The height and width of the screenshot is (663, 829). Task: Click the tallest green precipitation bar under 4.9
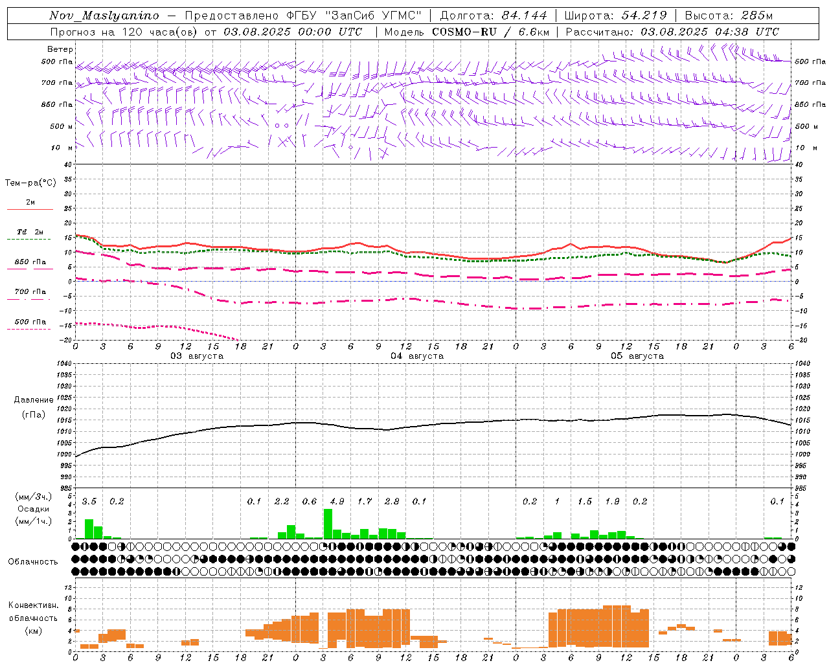click(328, 524)
